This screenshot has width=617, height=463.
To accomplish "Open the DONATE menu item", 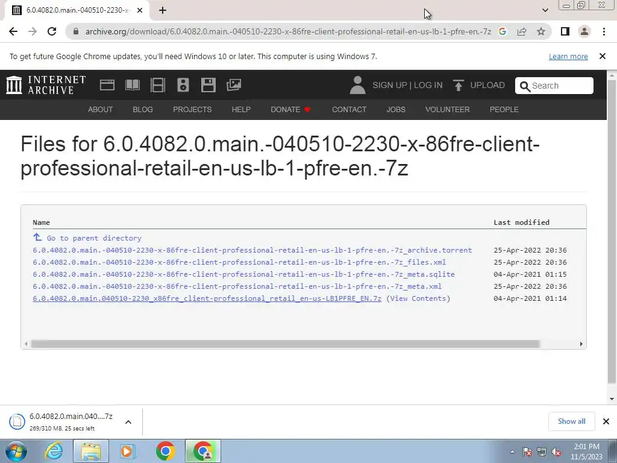I will (x=290, y=110).
